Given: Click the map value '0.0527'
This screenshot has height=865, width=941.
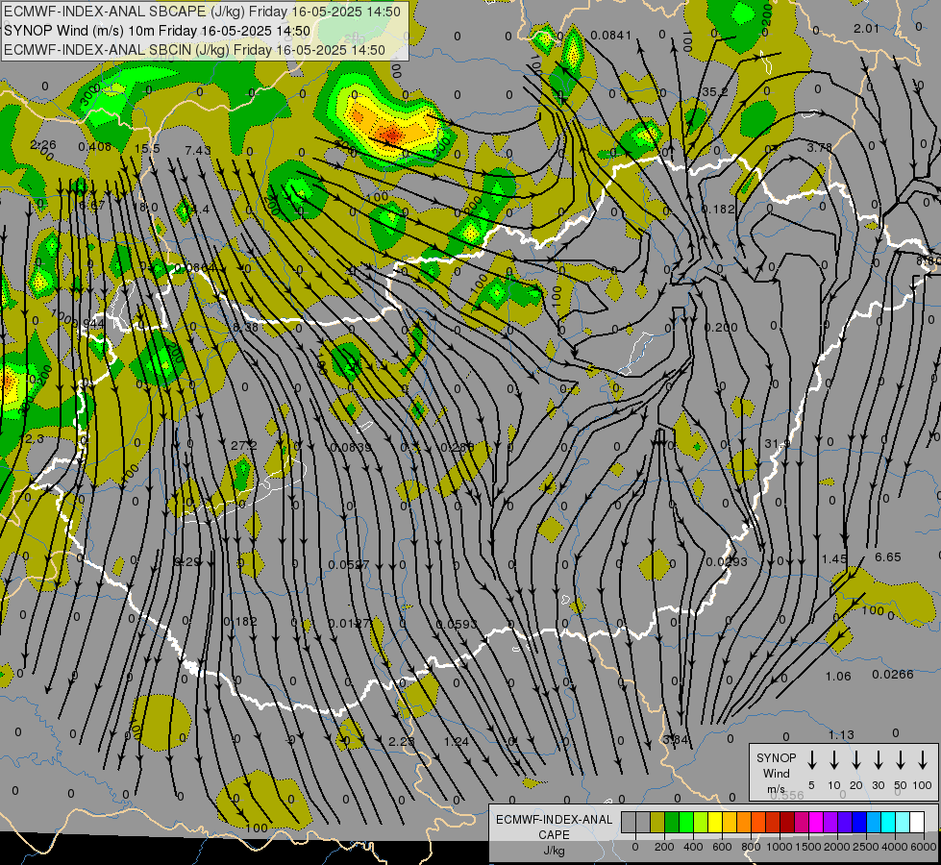Looking at the screenshot, I should 349,565.
